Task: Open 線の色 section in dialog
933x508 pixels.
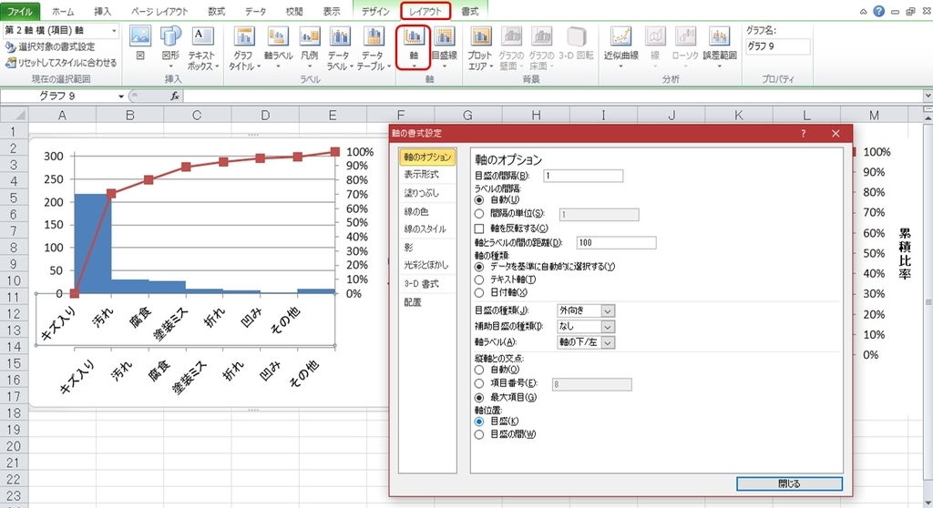Action: (x=427, y=211)
